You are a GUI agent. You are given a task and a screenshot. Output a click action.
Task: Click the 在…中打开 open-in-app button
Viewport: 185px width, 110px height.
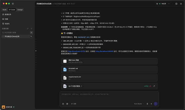click(x=161, y=4)
